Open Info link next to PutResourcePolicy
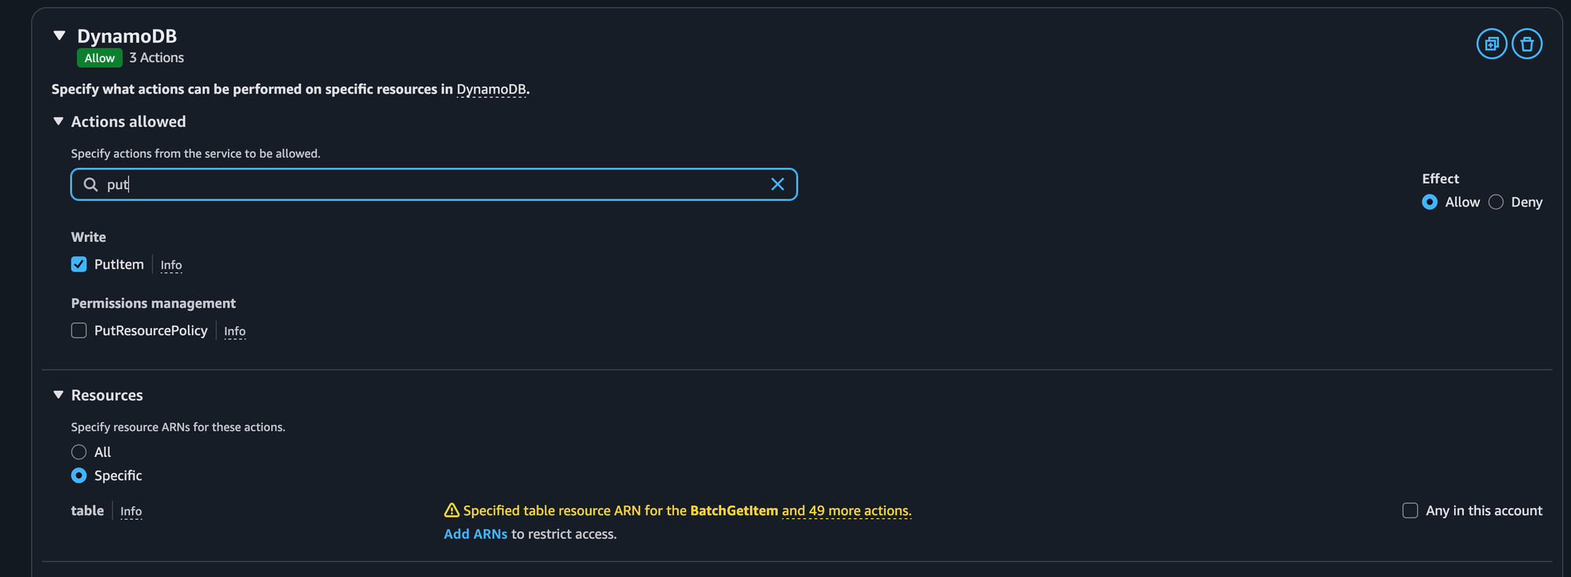Image resolution: width=1571 pixels, height=577 pixels. coord(235,331)
